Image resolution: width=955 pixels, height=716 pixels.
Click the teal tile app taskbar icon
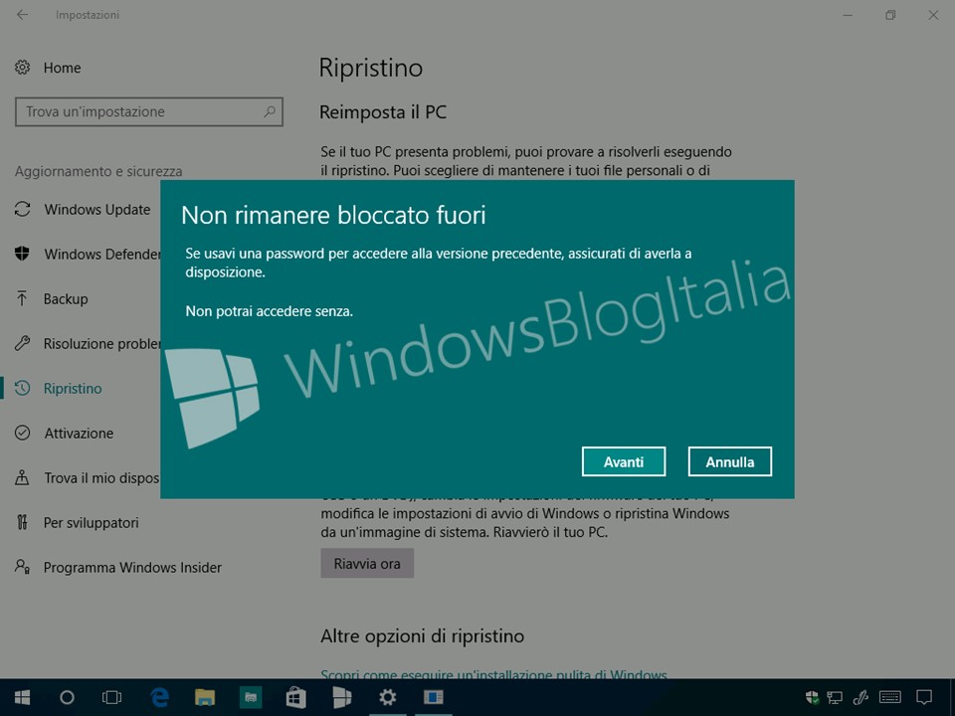click(x=251, y=697)
